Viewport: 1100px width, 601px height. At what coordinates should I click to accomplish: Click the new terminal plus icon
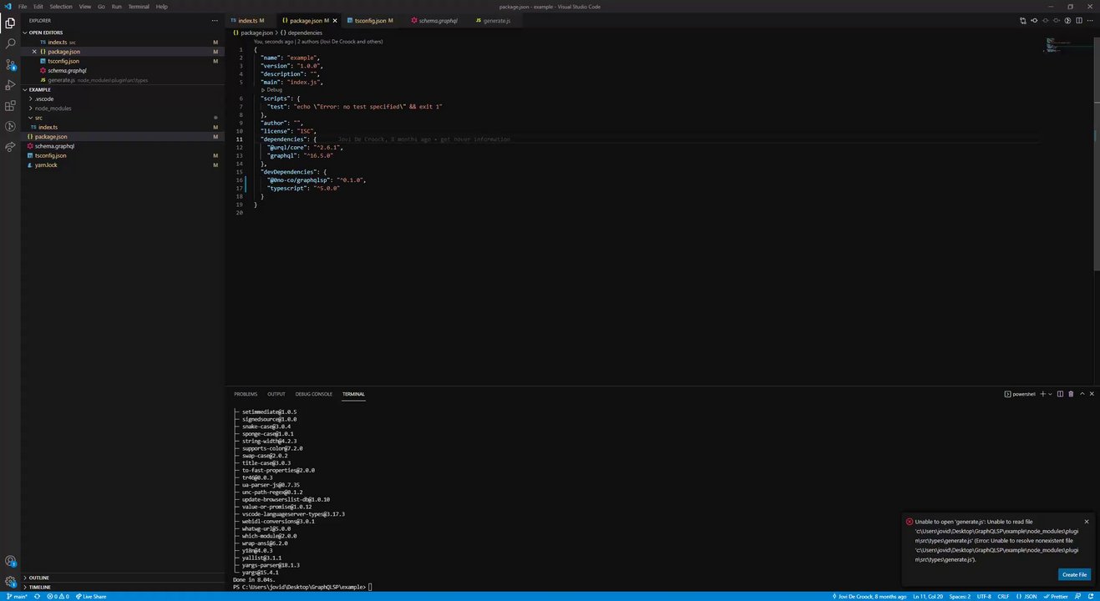(x=1042, y=394)
